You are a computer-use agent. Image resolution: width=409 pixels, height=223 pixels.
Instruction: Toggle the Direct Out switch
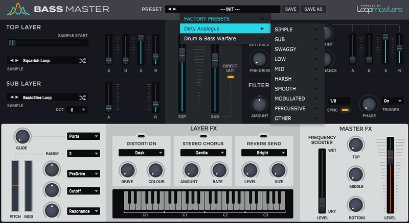(x=230, y=77)
